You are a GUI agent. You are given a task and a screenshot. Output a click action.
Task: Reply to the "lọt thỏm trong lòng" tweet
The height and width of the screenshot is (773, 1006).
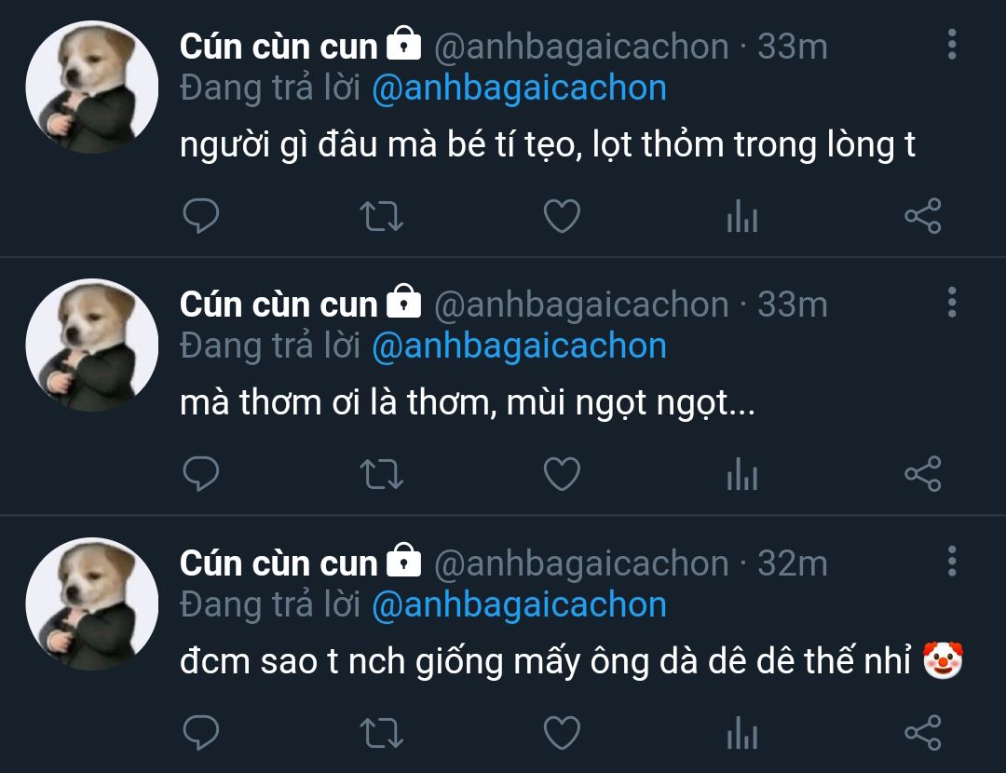click(200, 217)
